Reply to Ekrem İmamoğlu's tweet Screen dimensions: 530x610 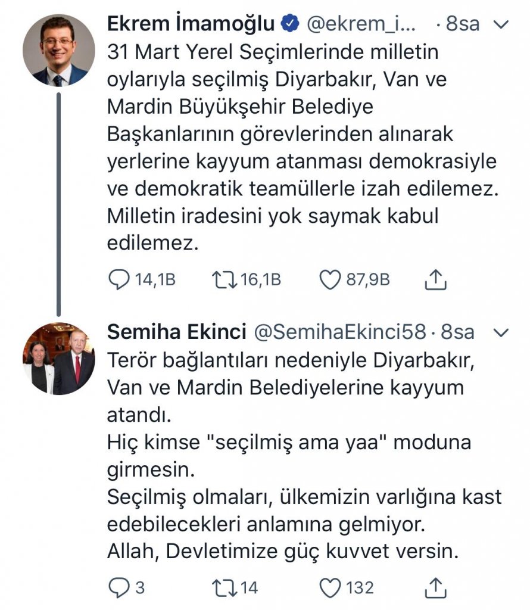point(121,279)
